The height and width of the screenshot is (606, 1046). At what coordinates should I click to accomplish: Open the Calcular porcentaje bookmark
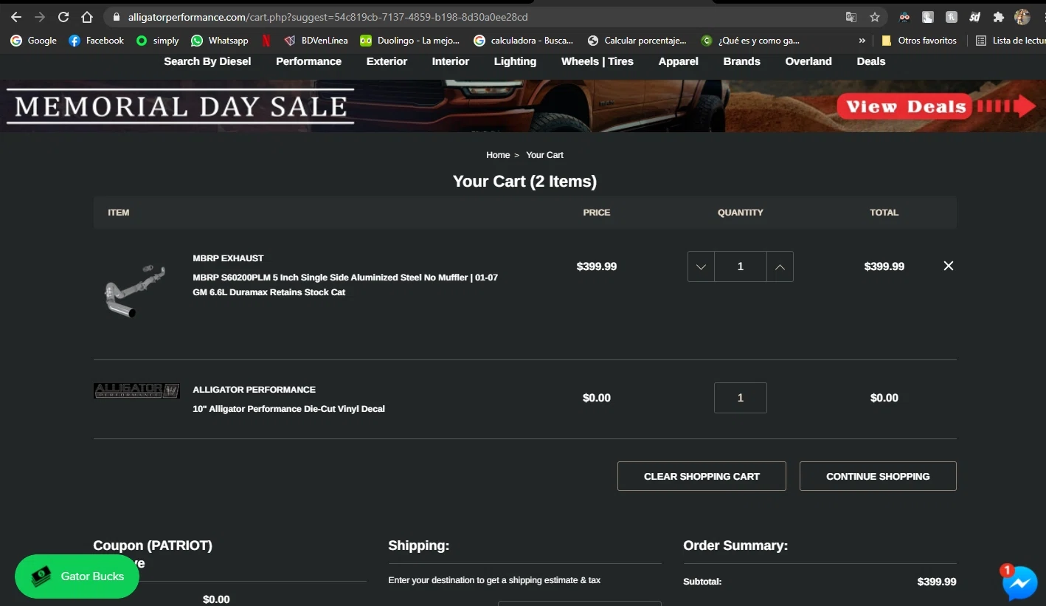point(637,41)
